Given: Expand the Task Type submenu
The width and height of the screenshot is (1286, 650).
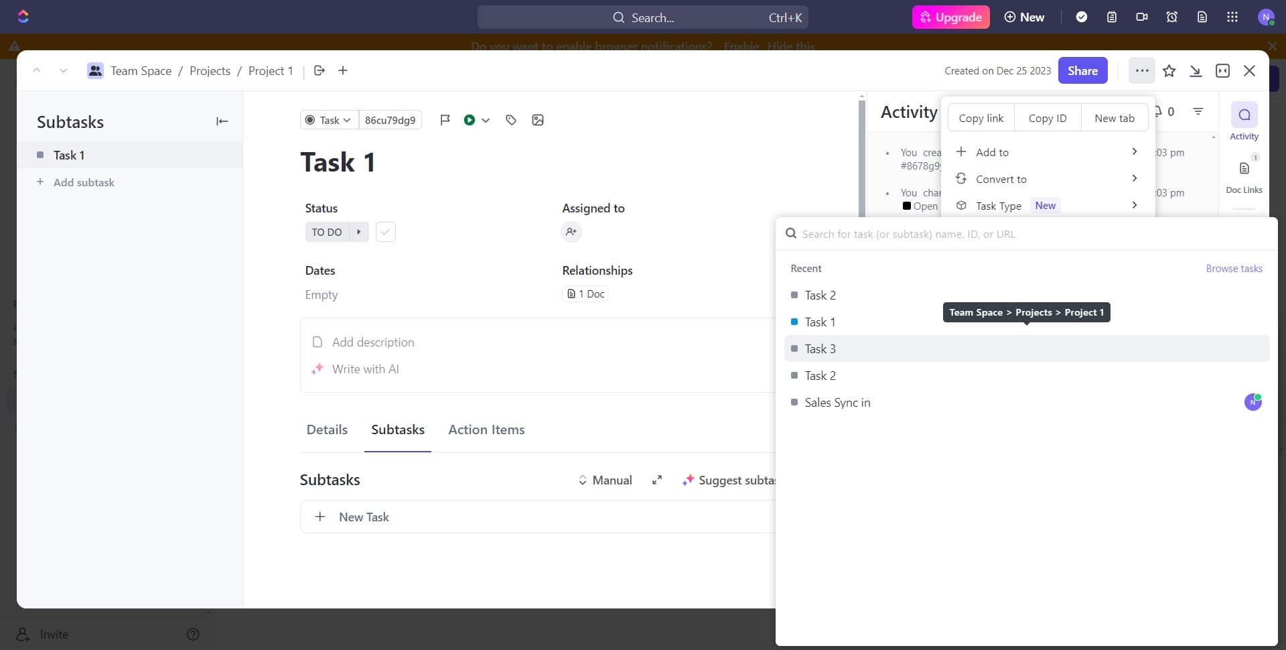Looking at the screenshot, I should 1048,206.
